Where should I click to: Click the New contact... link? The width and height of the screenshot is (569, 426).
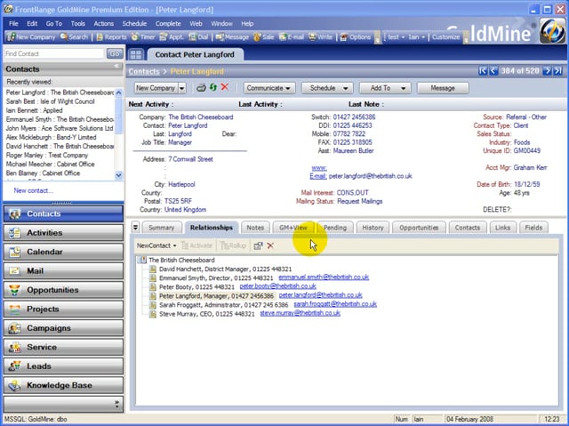pyautogui.click(x=34, y=190)
